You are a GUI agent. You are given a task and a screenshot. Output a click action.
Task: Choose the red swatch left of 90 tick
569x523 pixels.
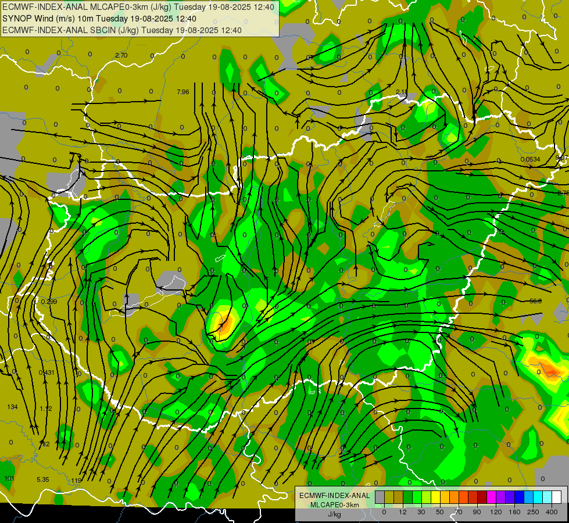tap(473, 497)
